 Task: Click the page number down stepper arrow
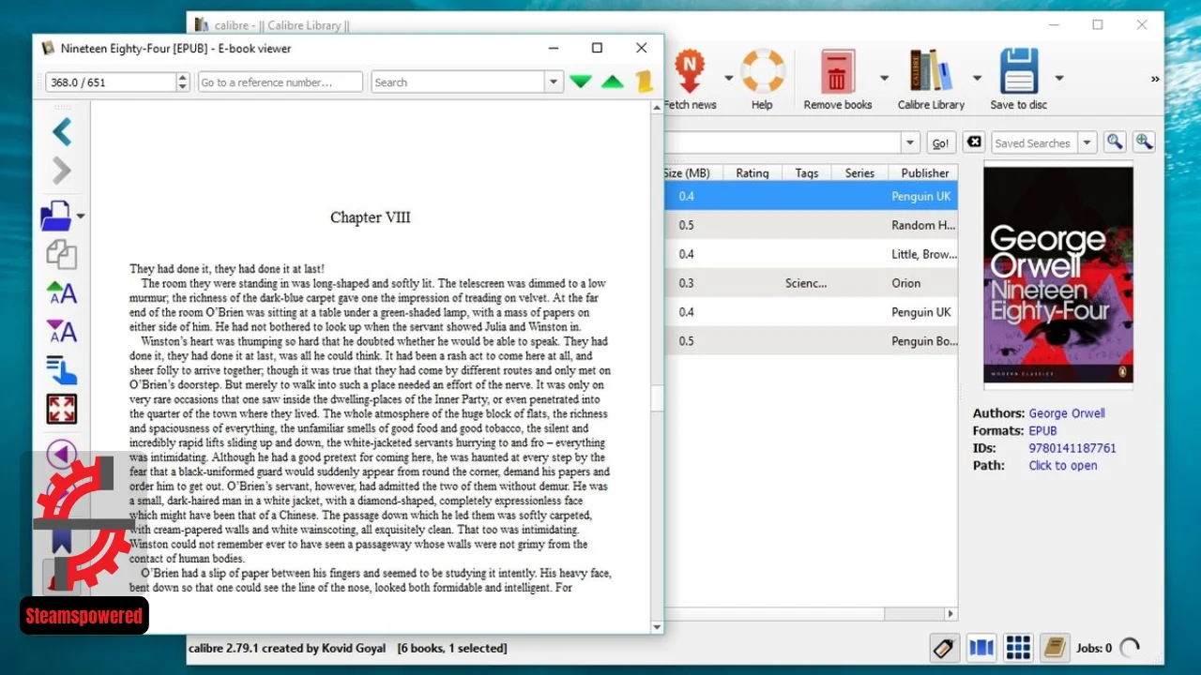pyautogui.click(x=183, y=87)
